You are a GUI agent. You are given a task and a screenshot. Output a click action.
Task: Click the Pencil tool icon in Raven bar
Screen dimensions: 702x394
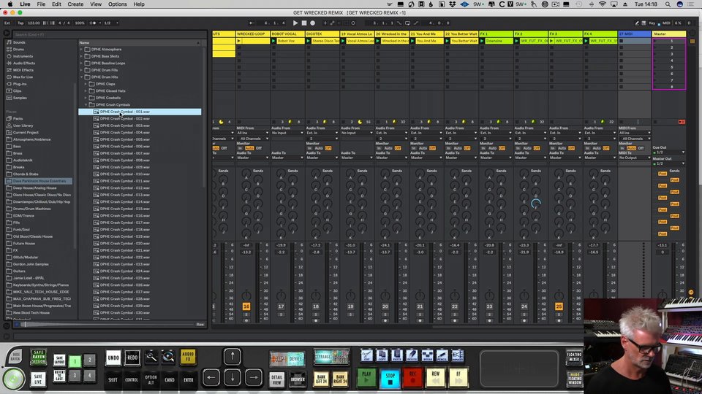pyautogui.click(x=442, y=356)
